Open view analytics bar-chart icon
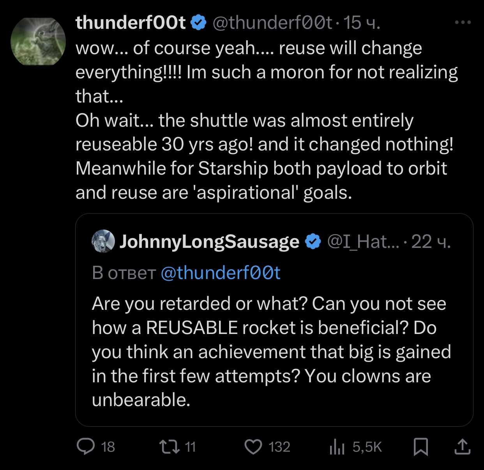 tap(337, 447)
